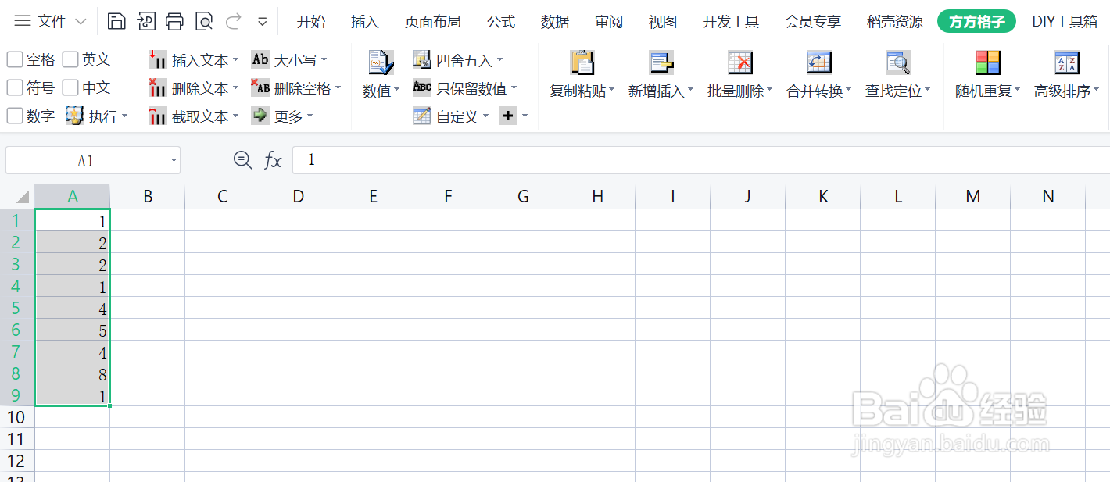This screenshot has height=482, width=1110.
Task: Click 查找定位 find locate icon
Action: pyautogui.click(x=898, y=62)
